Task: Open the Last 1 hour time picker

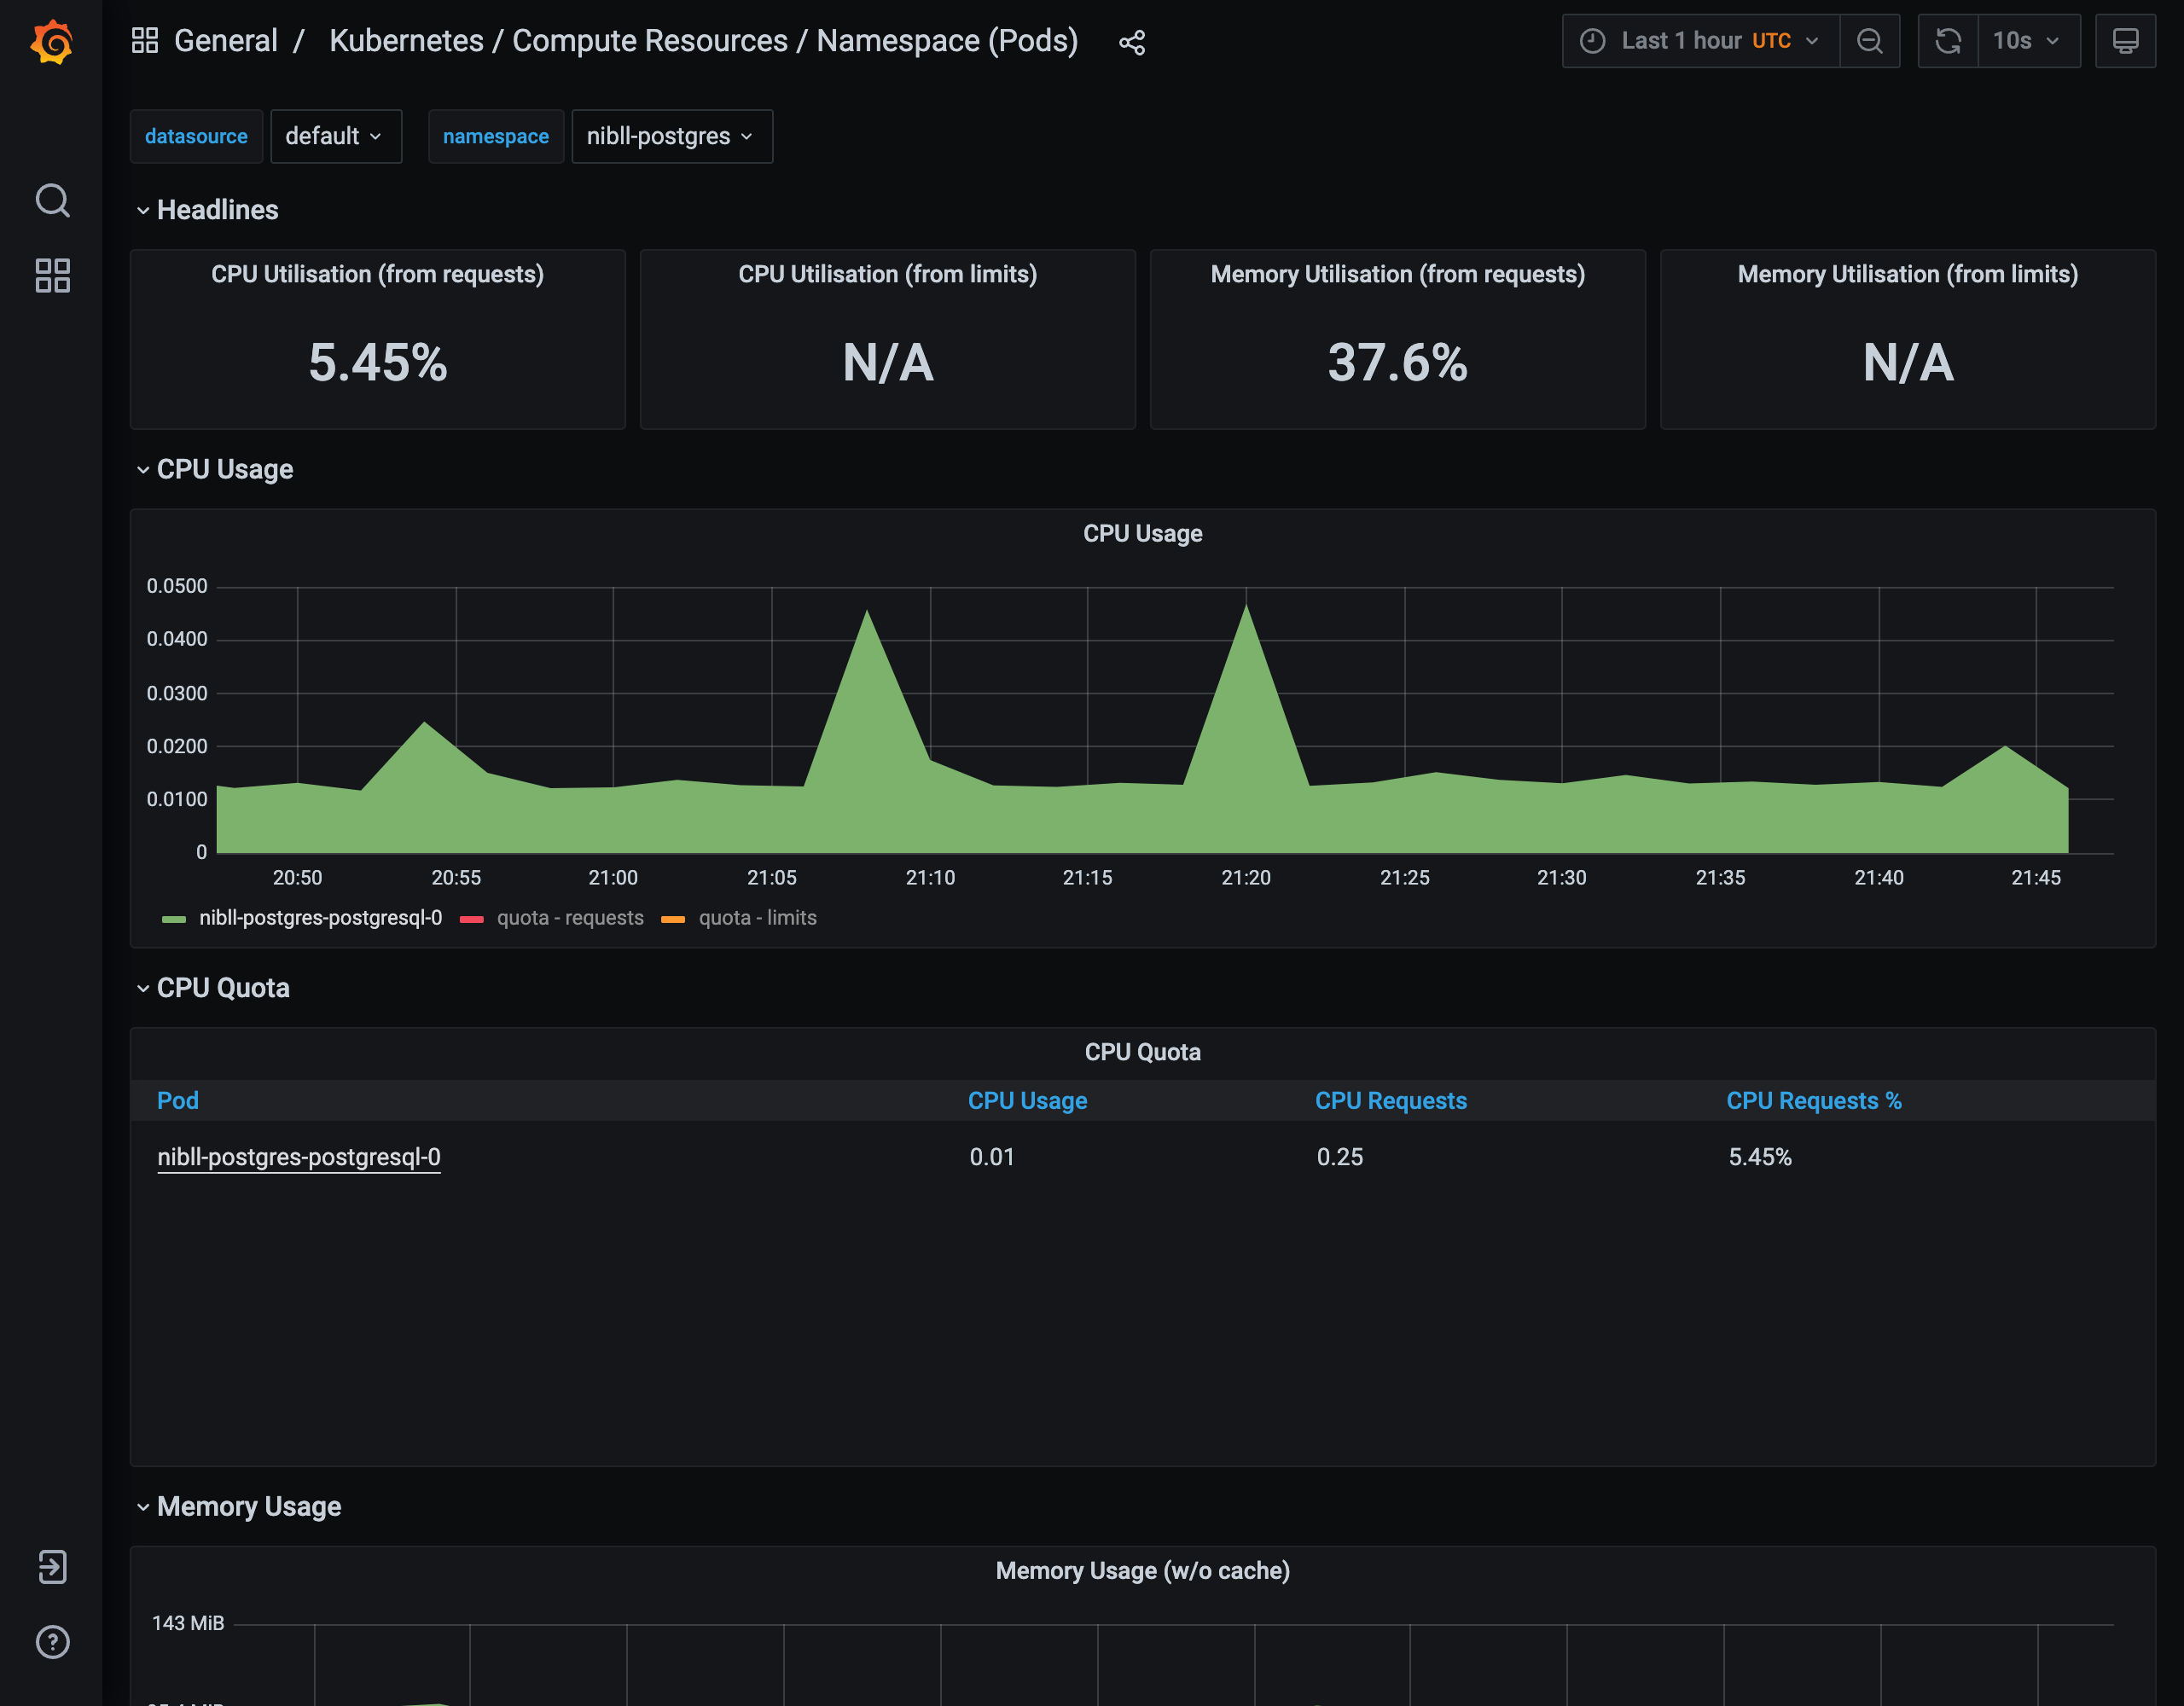Action: click(x=1700, y=41)
